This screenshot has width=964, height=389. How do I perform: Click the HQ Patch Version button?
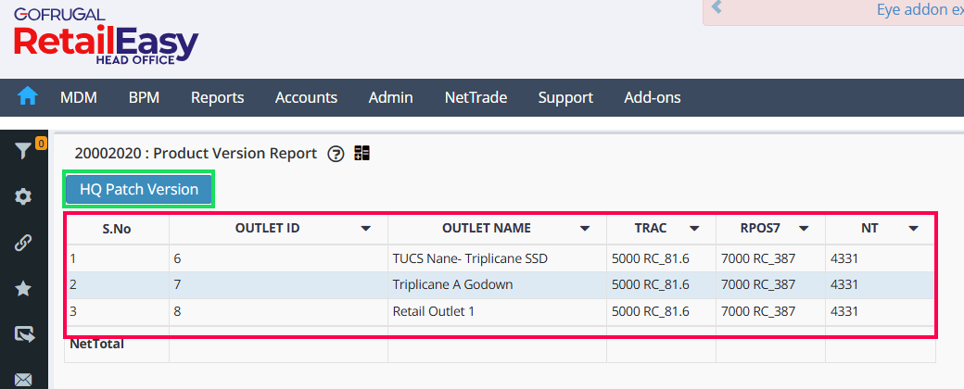pyautogui.click(x=139, y=190)
